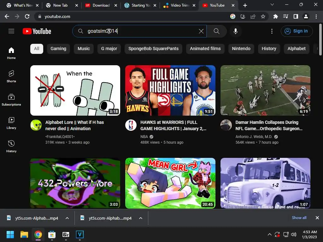323x242 pixels.
Task: Select the Nintendo filter chip
Action: tap(241, 49)
